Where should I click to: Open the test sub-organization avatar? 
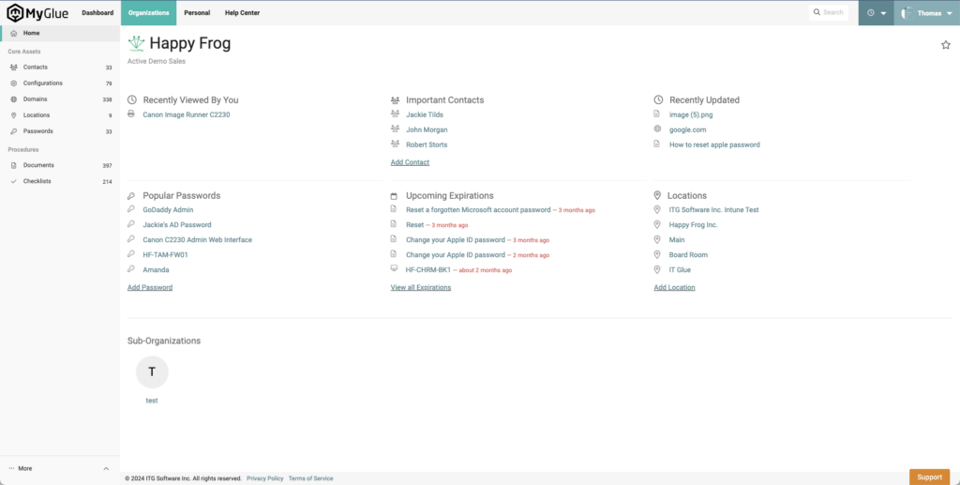coord(152,372)
